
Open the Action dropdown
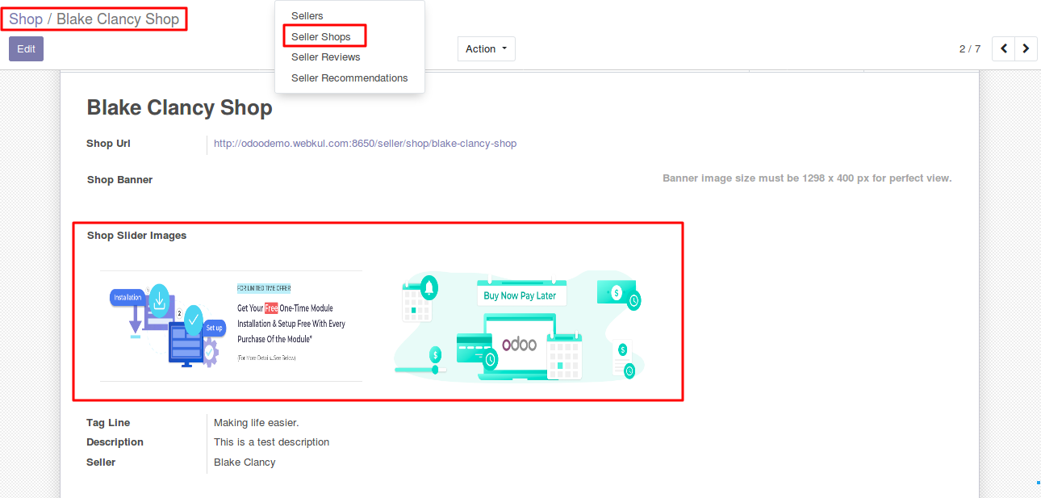[x=486, y=48]
